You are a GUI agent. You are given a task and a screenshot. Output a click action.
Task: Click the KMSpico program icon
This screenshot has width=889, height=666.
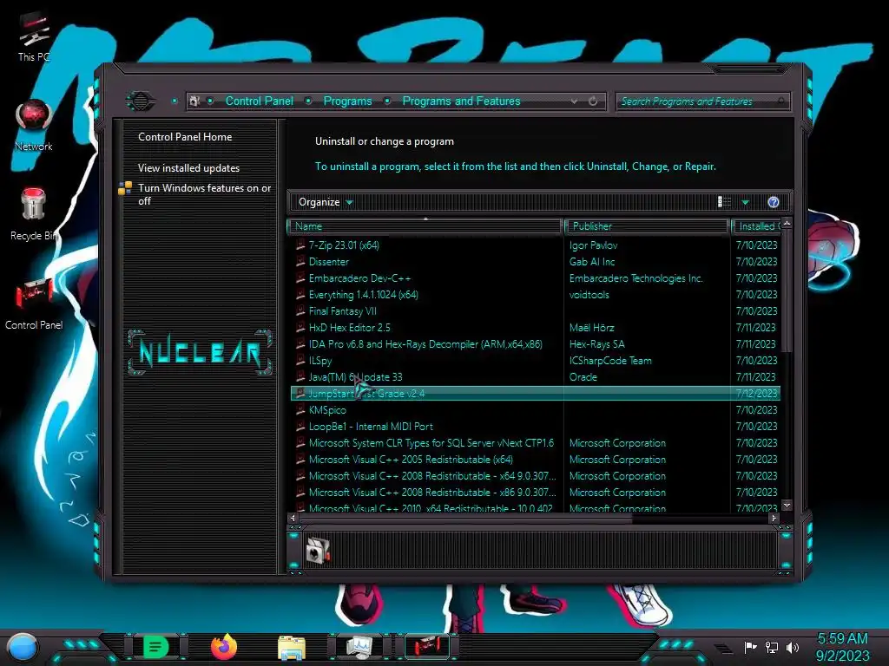300,410
